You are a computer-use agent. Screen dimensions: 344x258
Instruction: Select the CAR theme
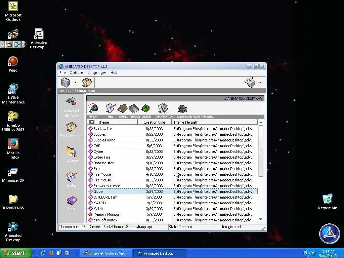coord(172,146)
